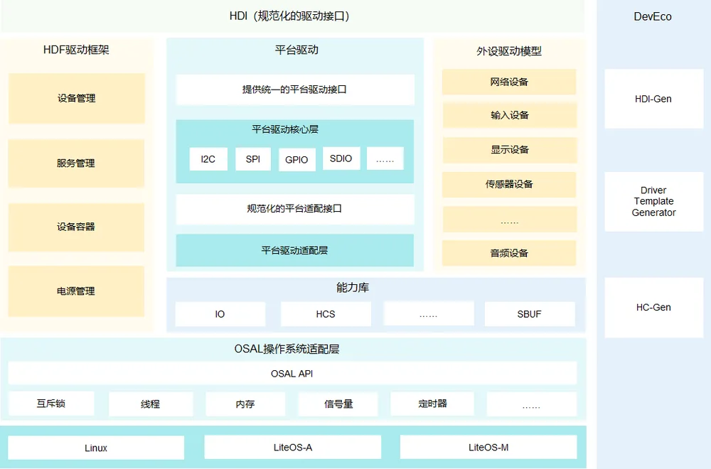Click the LiteOS-A box
The image size is (711, 469).
293,447
